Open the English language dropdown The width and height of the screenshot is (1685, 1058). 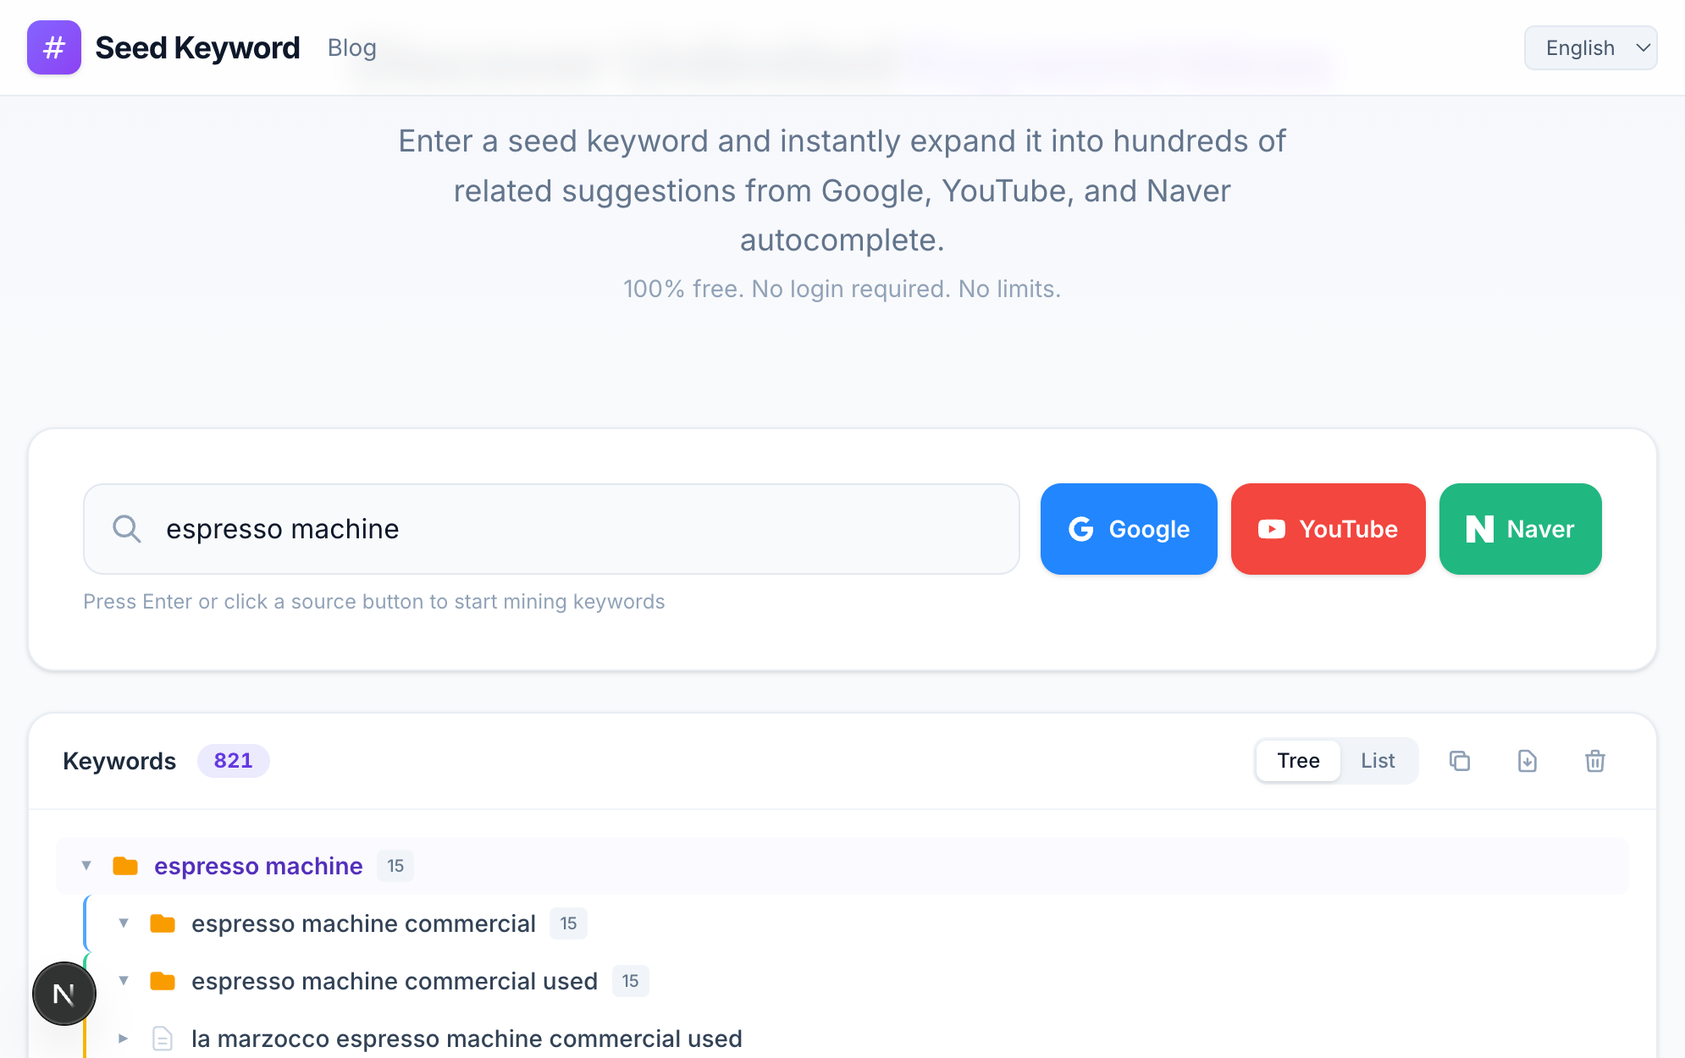click(x=1590, y=47)
